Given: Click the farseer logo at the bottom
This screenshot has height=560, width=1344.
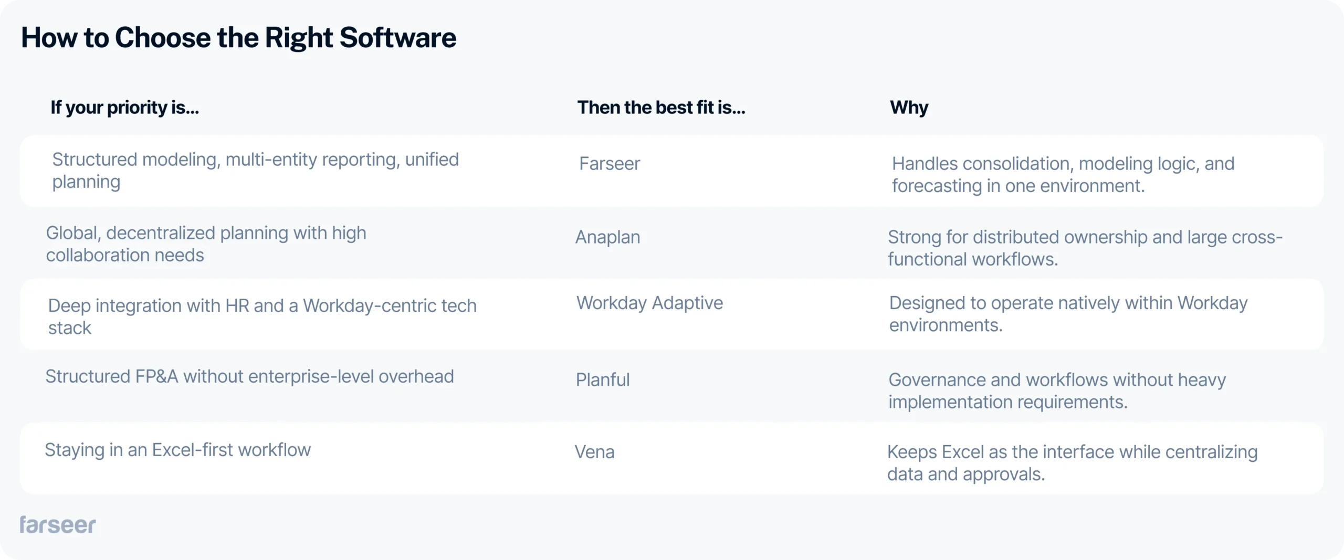Looking at the screenshot, I should (x=58, y=525).
